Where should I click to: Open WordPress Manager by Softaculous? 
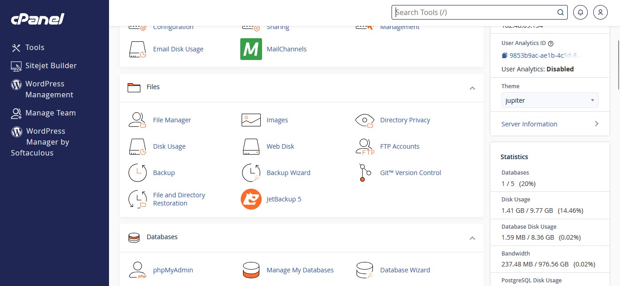[x=40, y=142]
